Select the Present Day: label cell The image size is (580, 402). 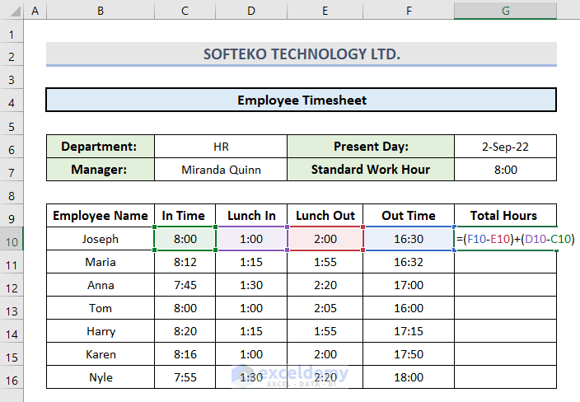371,147
